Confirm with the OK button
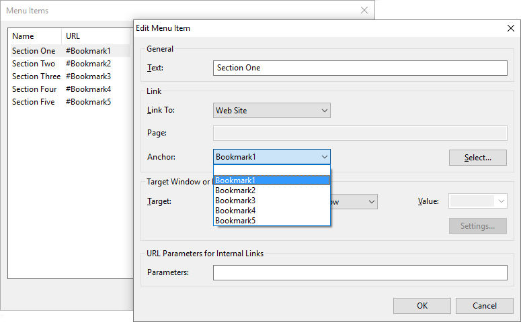 pos(422,306)
